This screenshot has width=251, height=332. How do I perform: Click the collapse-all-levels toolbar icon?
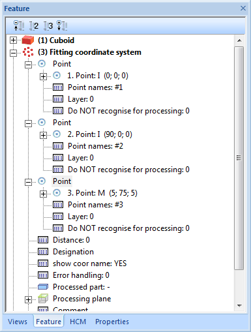[19, 26]
